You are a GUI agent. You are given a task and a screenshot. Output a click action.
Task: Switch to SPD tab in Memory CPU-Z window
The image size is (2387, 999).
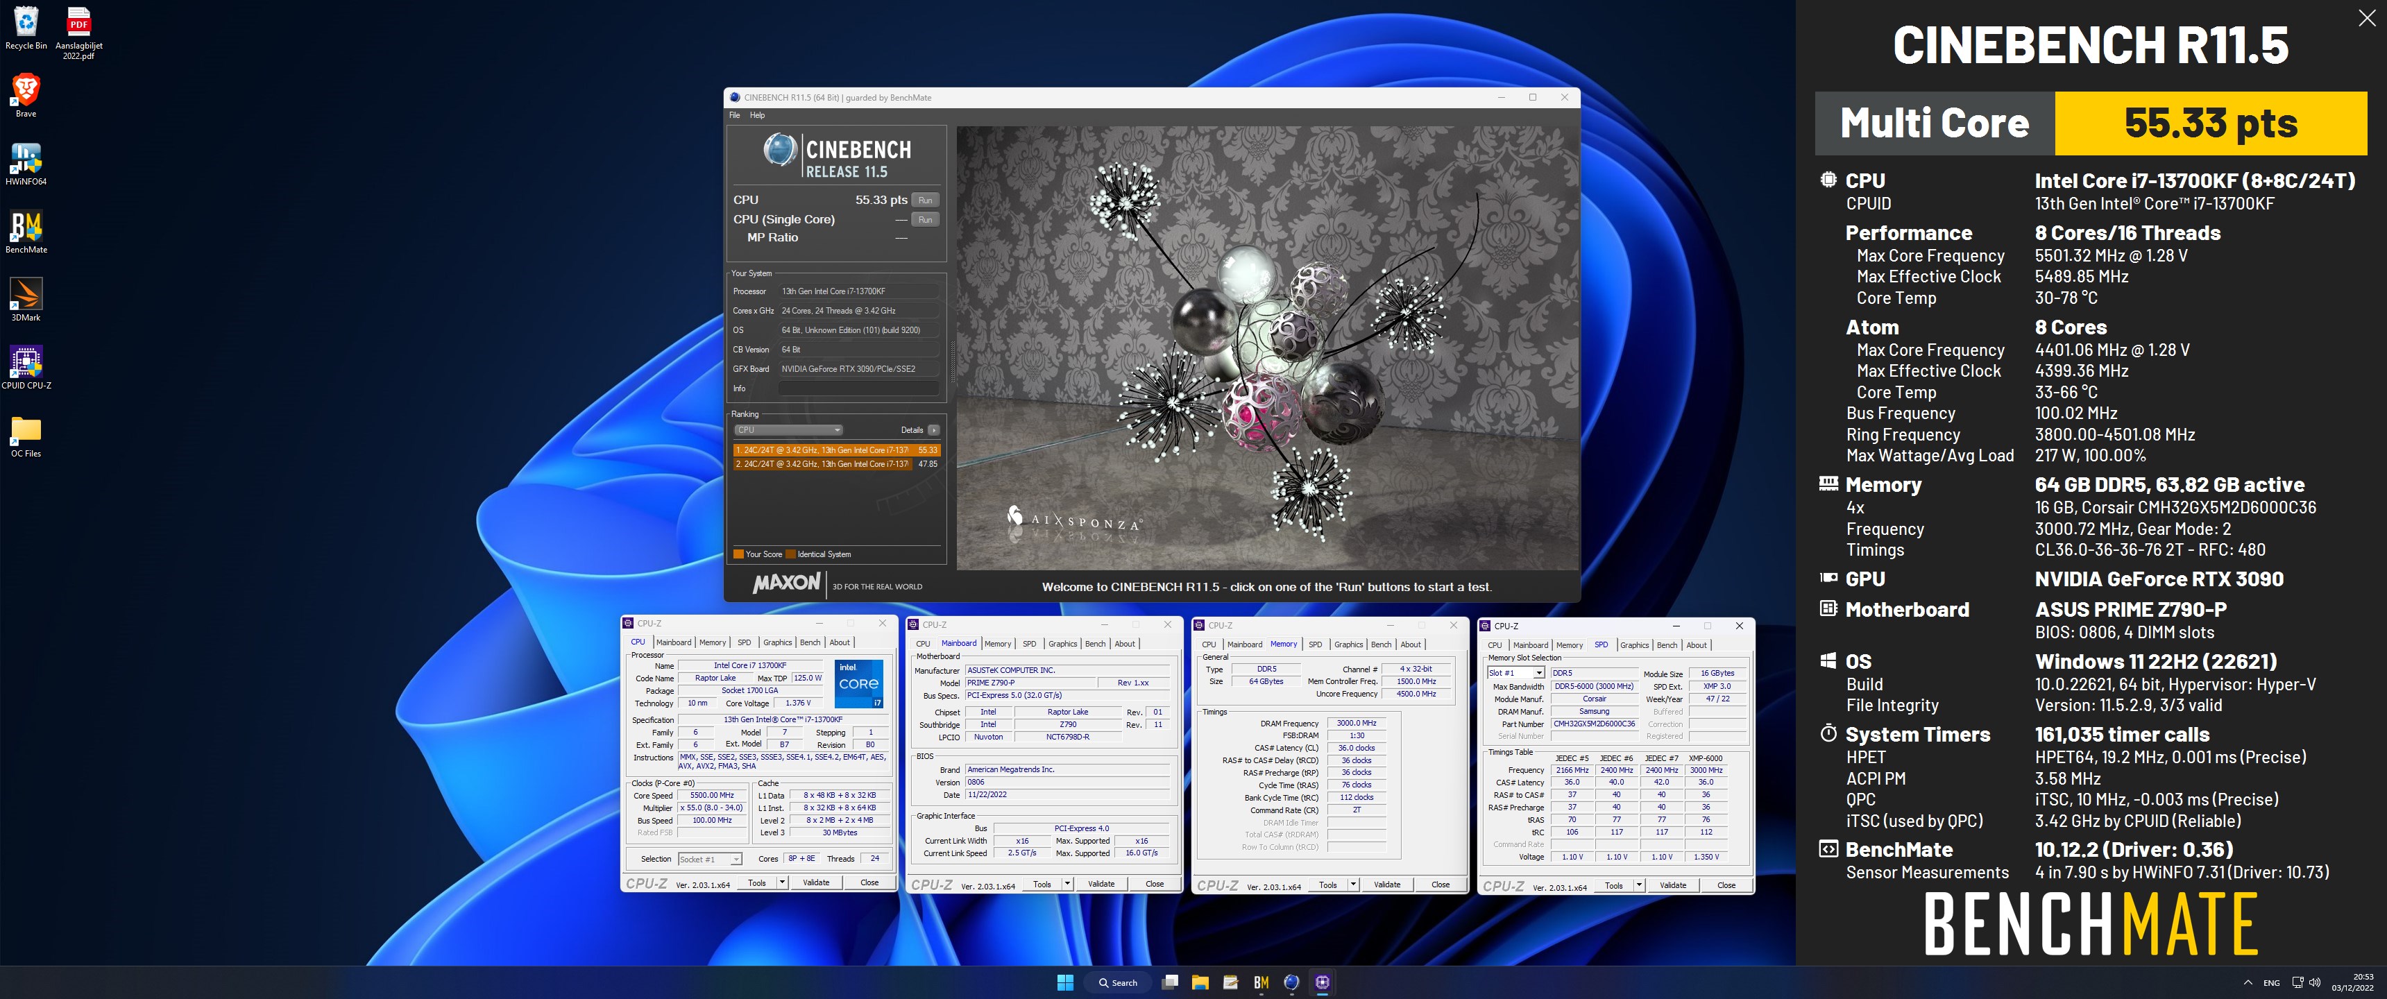(x=1315, y=644)
